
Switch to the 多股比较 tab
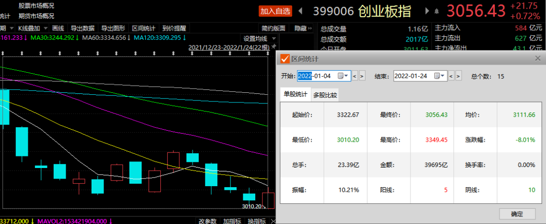(x=325, y=94)
